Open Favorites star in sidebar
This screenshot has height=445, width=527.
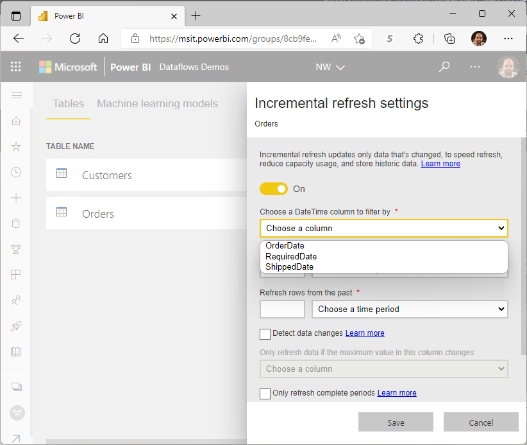point(16,146)
